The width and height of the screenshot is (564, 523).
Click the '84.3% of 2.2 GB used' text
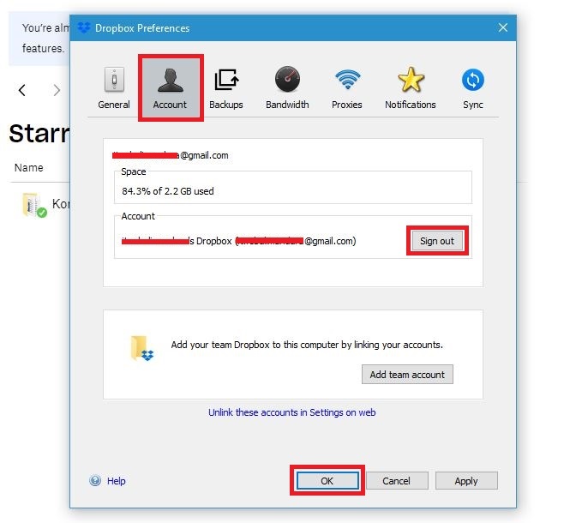pos(168,191)
